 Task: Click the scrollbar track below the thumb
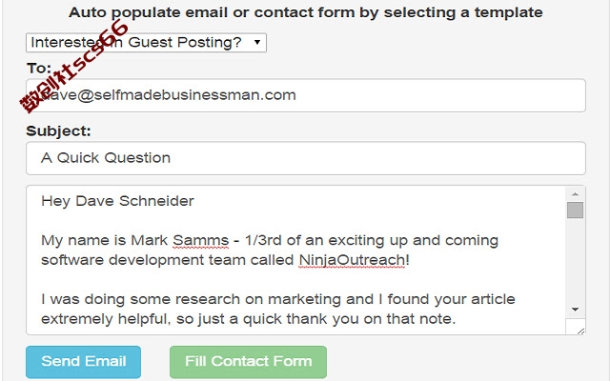tap(575, 260)
